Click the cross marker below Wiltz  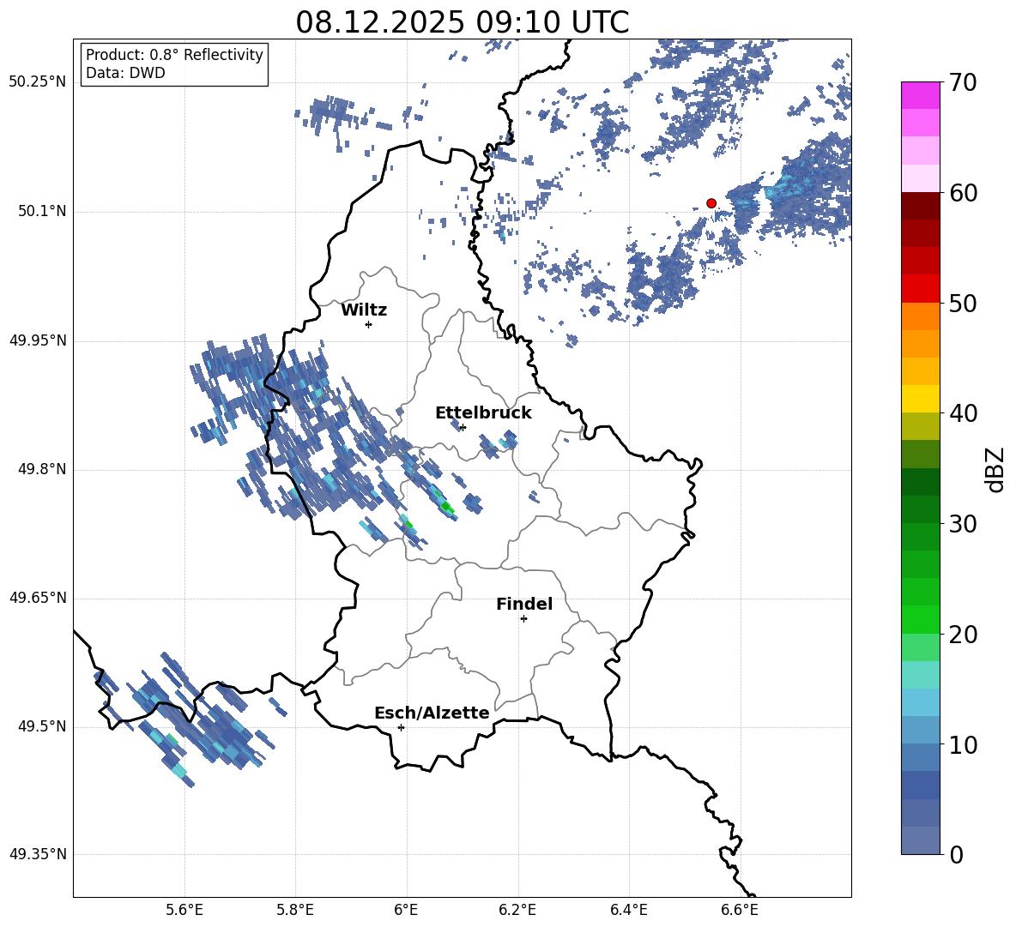[x=369, y=324]
